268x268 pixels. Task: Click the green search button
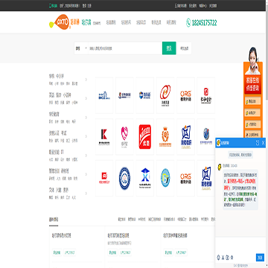(x=169, y=48)
